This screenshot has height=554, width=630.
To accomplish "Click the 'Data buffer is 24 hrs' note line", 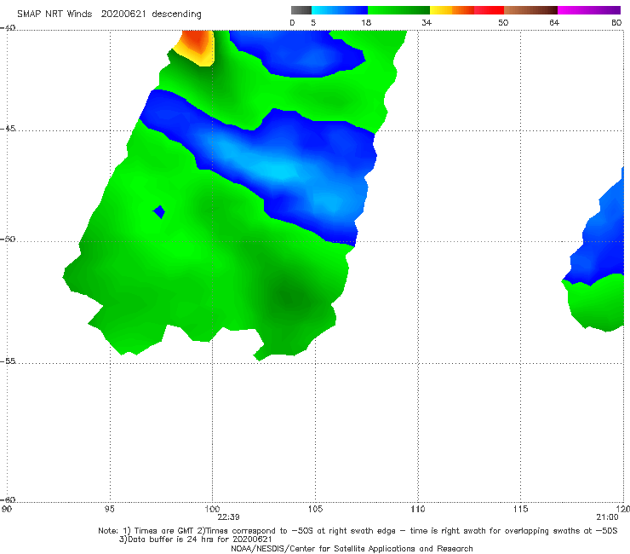I will pyautogui.click(x=195, y=540).
